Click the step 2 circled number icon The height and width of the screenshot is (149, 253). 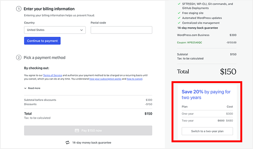coord(19,57)
